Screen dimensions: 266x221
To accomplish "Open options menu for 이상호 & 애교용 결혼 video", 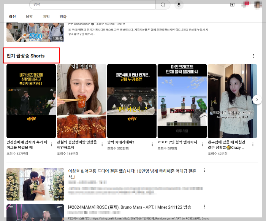I will [x=204, y=170].
